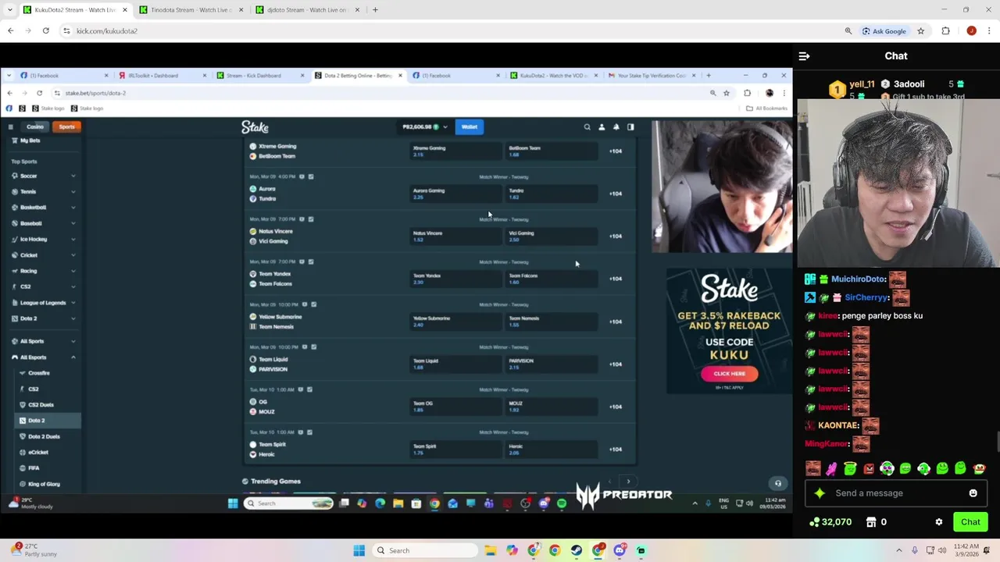
Task: Bet on Team Falcons at 1.60
Action: [552, 278]
